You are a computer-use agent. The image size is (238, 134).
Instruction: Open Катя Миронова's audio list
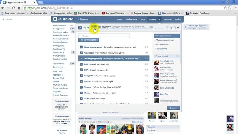(x=167, y=75)
